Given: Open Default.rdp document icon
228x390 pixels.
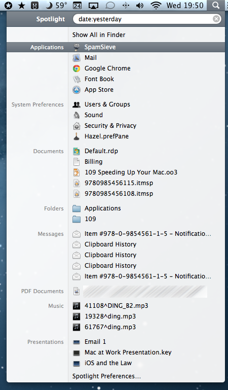Looking at the screenshot, I should click(77, 151).
